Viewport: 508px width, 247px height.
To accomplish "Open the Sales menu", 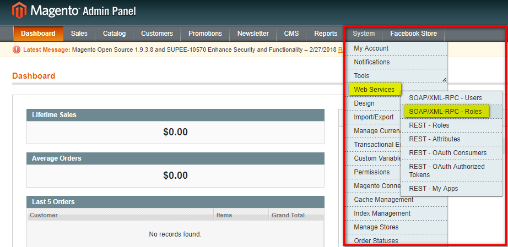I will click(x=79, y=34).
